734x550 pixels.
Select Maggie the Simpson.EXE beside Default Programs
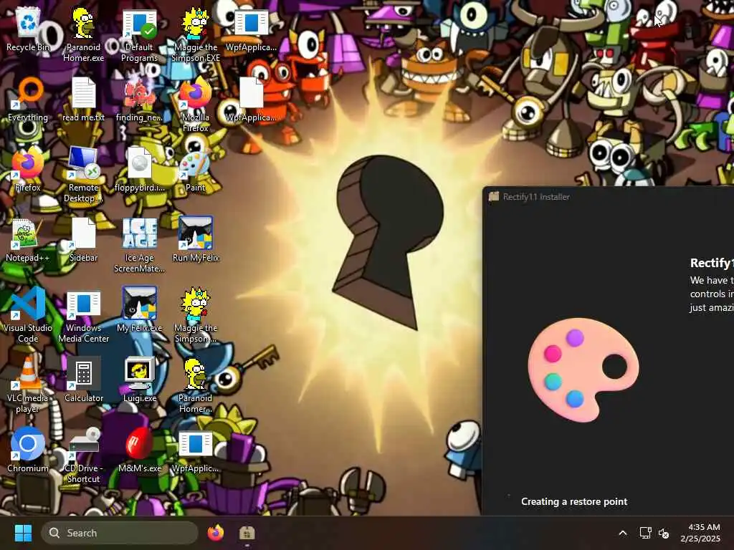click(x=195, y=36)
